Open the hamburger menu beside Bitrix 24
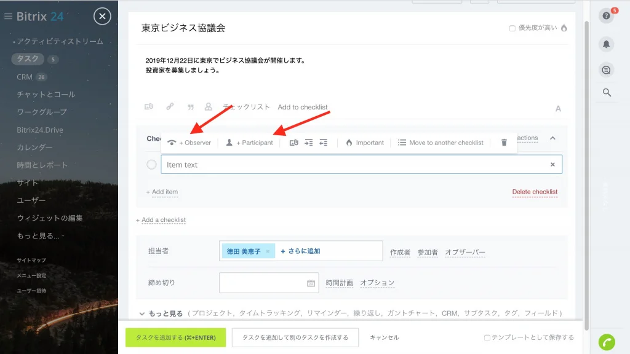This screenshot has height=354, width=630. coord(8,17)
